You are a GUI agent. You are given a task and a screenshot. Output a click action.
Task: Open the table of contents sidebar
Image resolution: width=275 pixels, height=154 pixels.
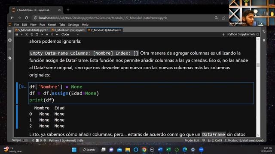pos(10,49)
